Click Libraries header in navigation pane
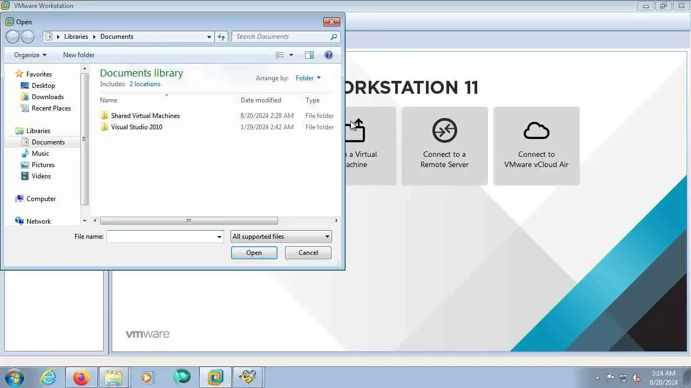 pyautogui.click(x=38, y=131)
